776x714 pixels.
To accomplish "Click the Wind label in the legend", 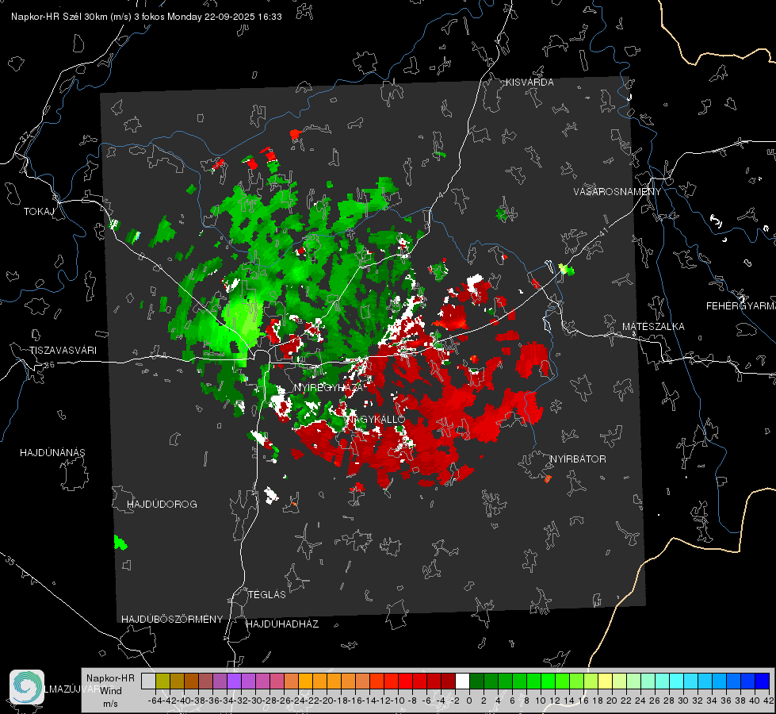I will 111,691.
